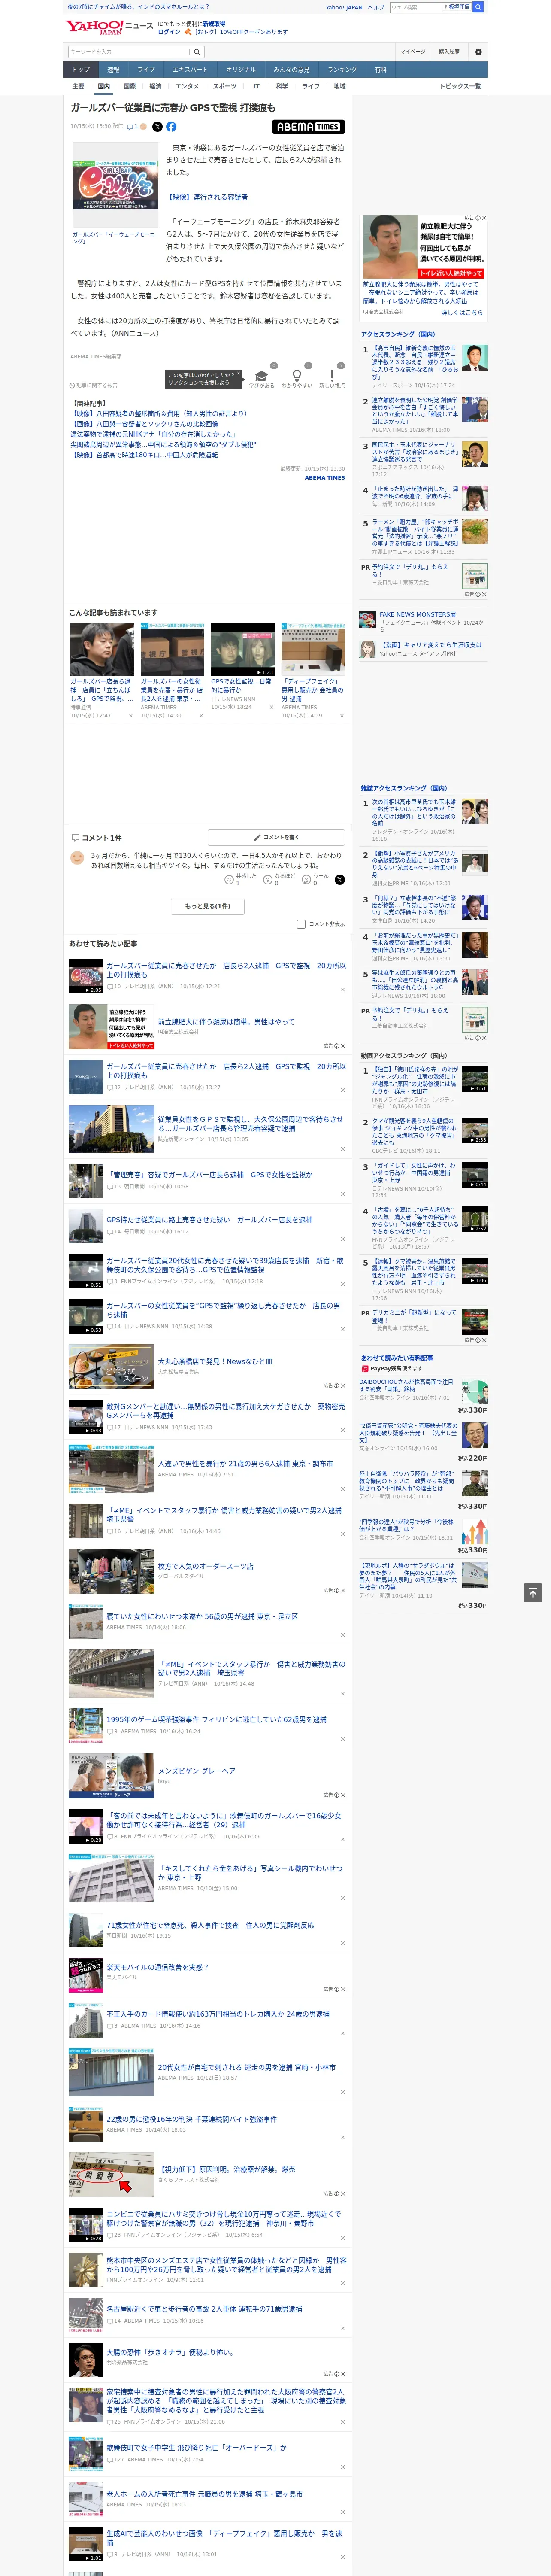Screen dimensions: 551x2576
Task: Click the Yahoo! JAPAN logo
Action: coord(95,27)
